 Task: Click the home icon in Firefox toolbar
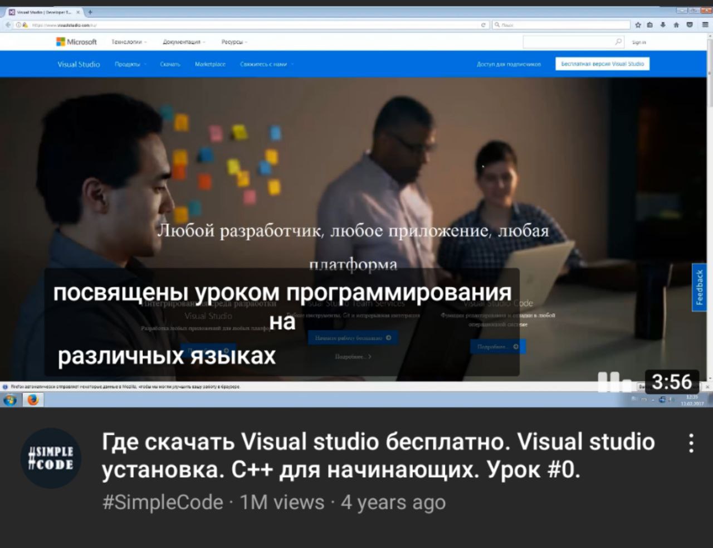[x=676, y=25]
